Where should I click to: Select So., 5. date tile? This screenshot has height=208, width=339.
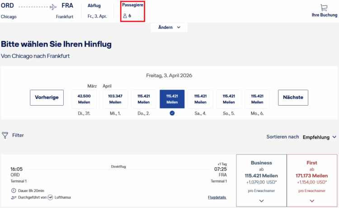tap(229, 99)
